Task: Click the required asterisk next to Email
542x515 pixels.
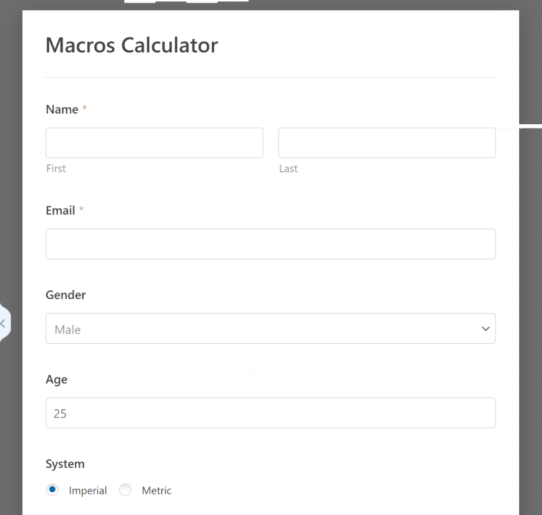Action: [x=82, y=210]
